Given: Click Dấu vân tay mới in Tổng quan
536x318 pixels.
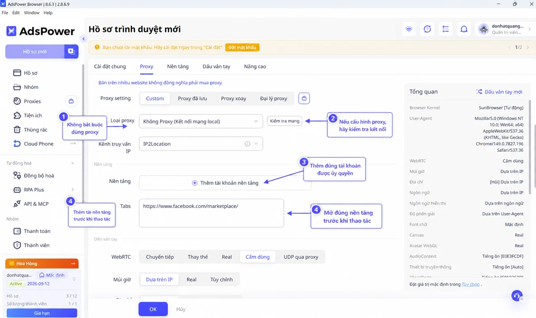Looking at the screenshot, I should pos(499,92).
